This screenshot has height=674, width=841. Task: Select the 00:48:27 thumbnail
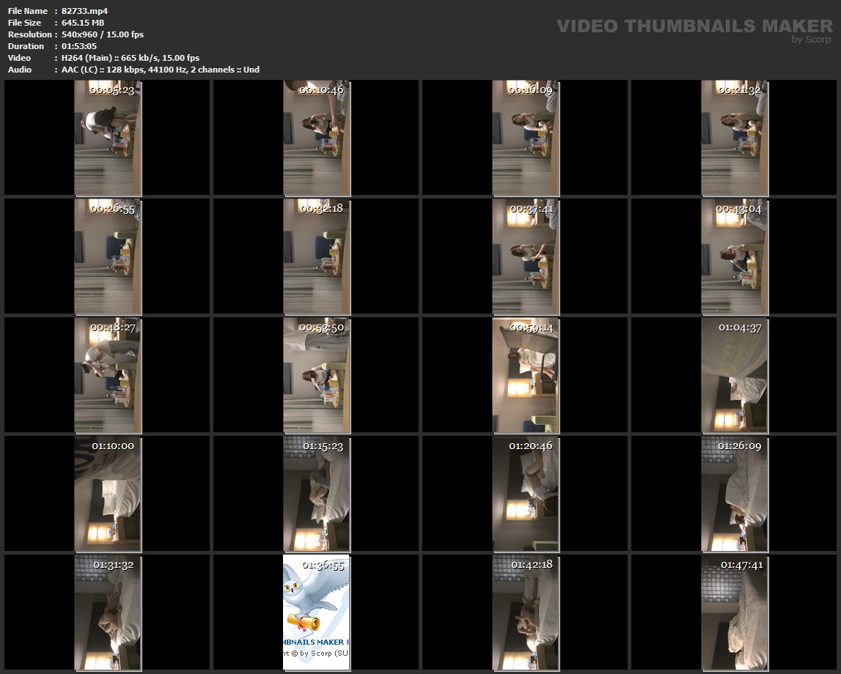pos(107,375)
